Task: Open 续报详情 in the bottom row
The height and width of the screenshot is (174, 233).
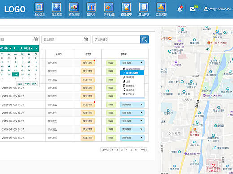Action: pyautogui.click(x=87, y=137)
